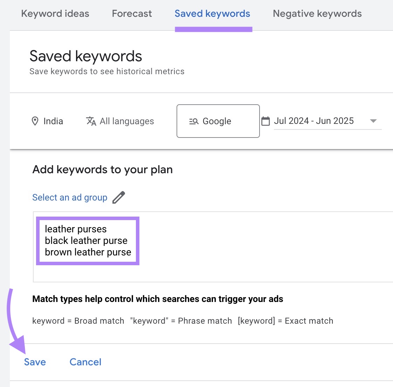Click the Select an ad group link
Image resolution: width=393 pixels, height=387 pixels.
coord(69,197)
